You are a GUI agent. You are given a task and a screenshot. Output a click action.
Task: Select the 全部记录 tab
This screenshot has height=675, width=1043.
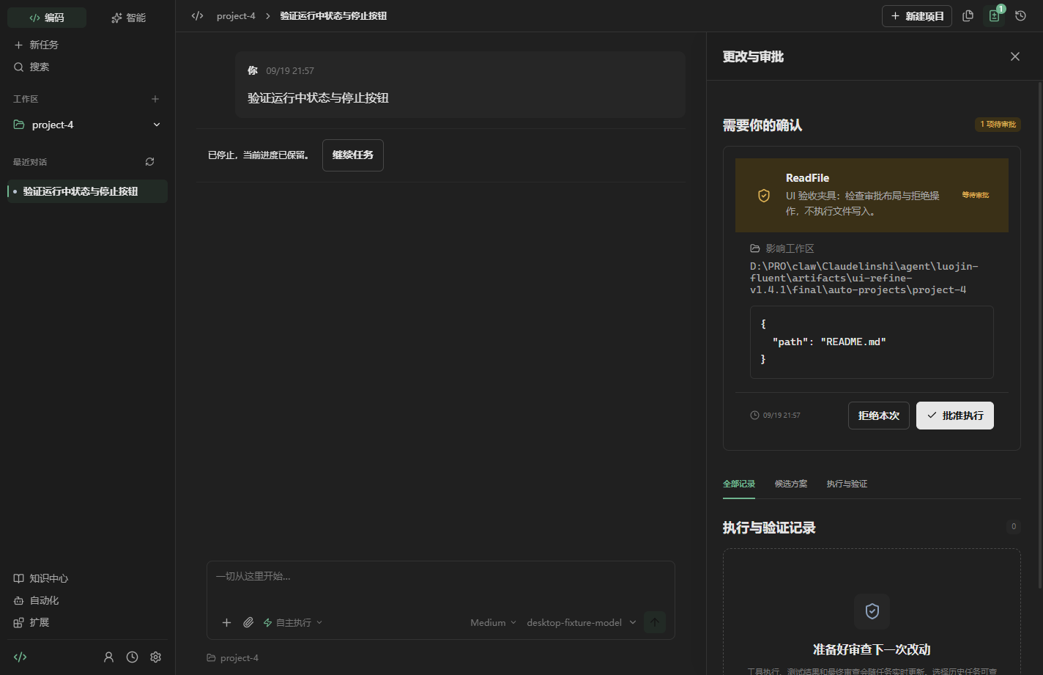click(739, 484)
